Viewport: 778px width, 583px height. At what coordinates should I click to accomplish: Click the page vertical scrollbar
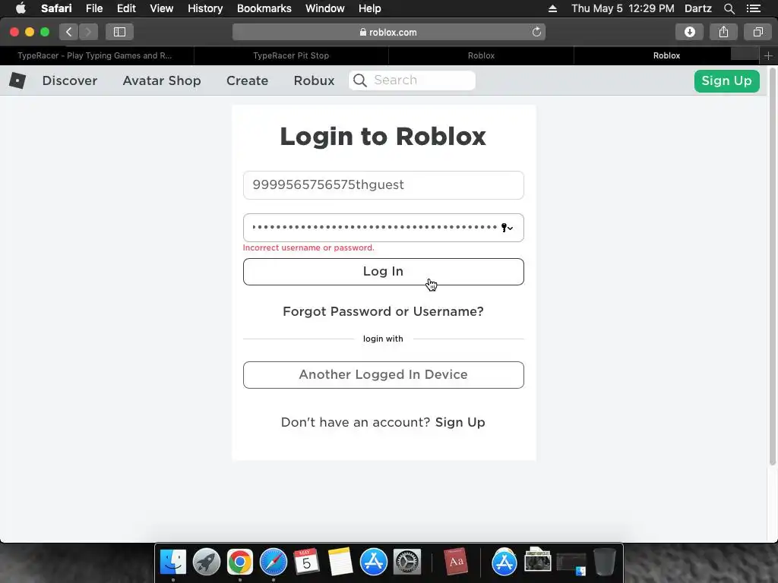(x=772, y=268)
